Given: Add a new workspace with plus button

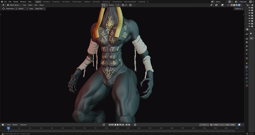Looking at the screenshot, I should pyautogui.click(x=148, y=1).
